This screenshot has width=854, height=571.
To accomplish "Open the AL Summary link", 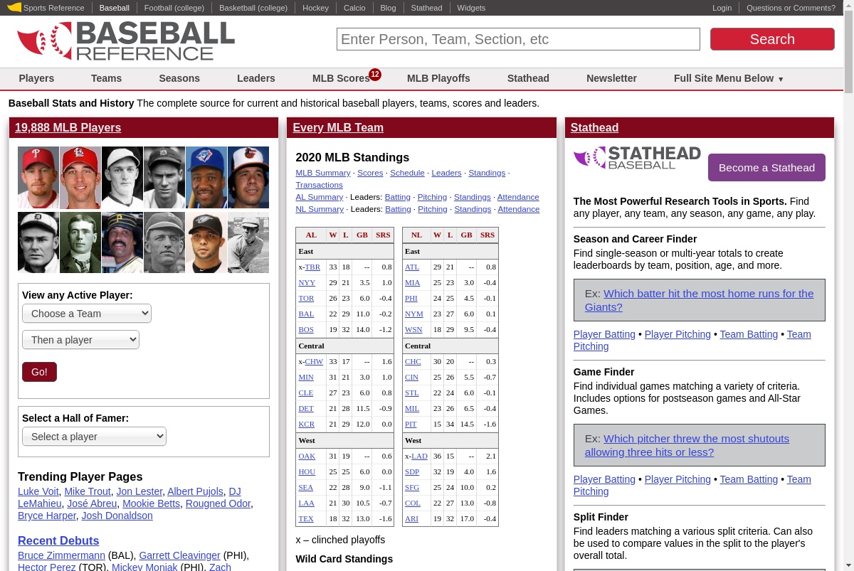I will [x=320, y=197].
